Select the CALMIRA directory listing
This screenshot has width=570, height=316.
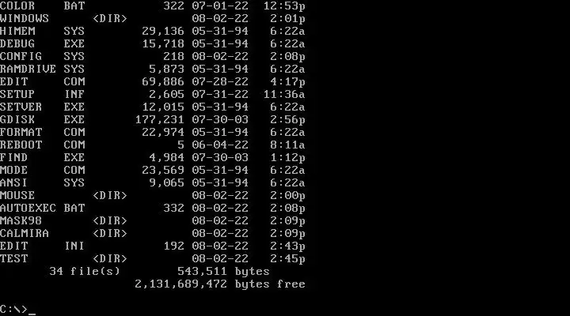click(153, 233)
